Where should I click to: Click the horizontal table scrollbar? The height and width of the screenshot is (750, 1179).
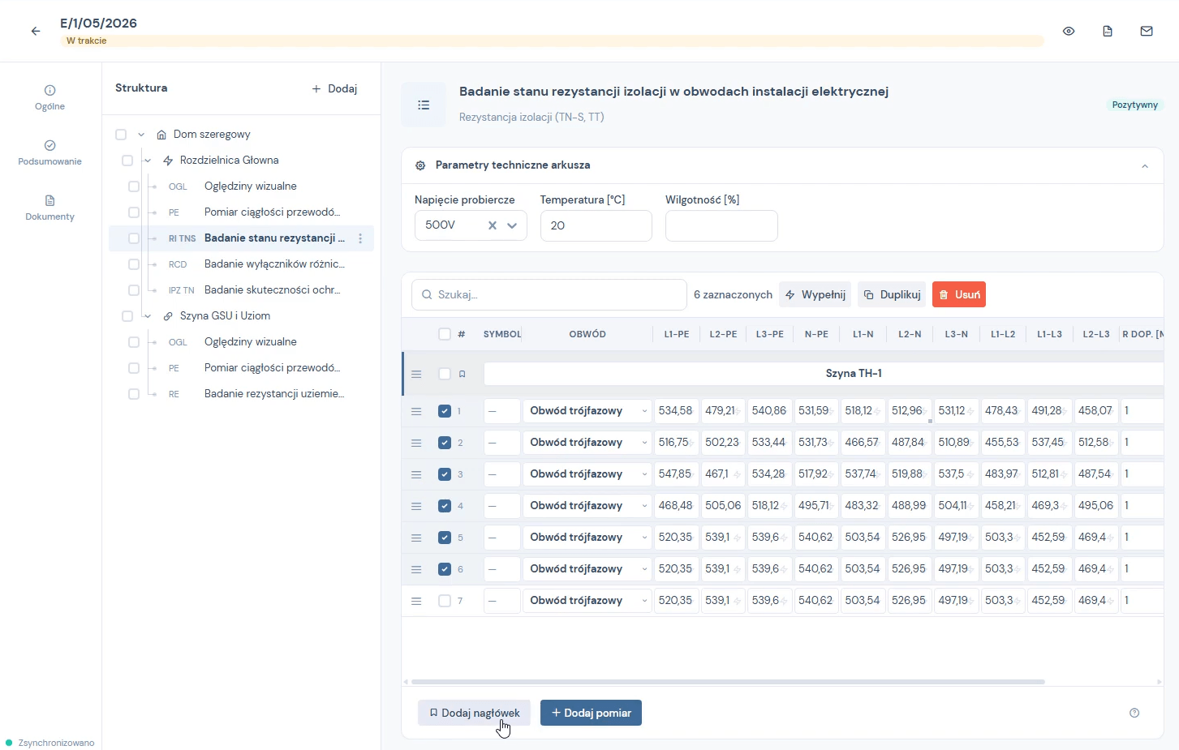728,682
